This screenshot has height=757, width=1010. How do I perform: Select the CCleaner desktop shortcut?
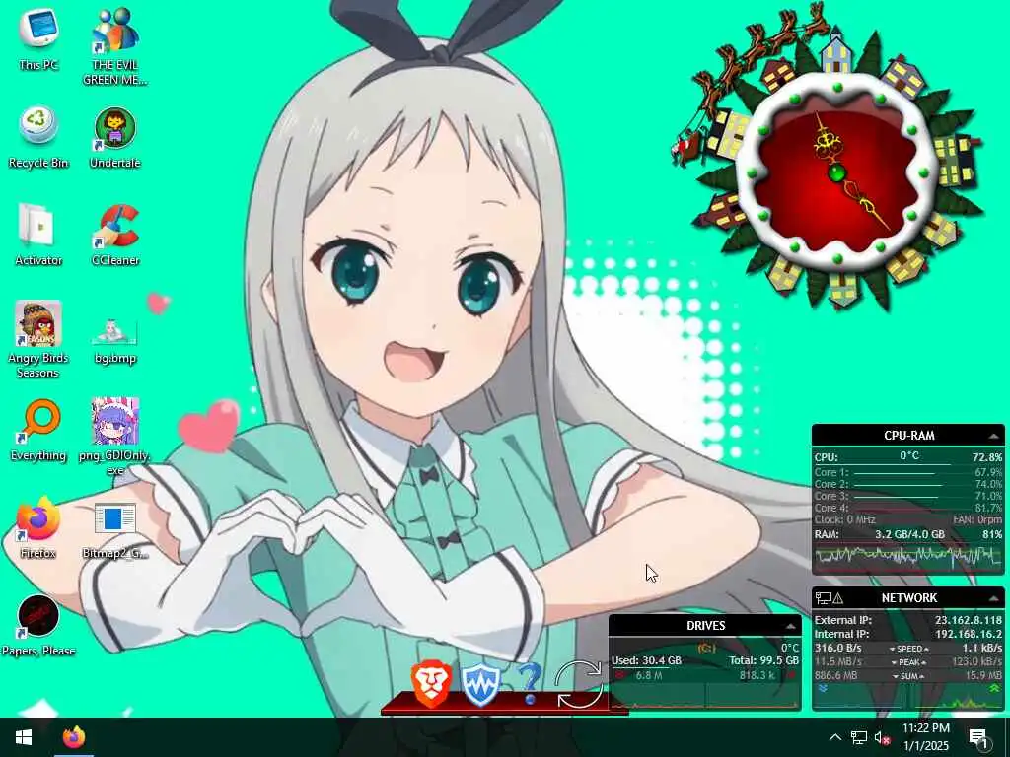[x=115, y=235]
